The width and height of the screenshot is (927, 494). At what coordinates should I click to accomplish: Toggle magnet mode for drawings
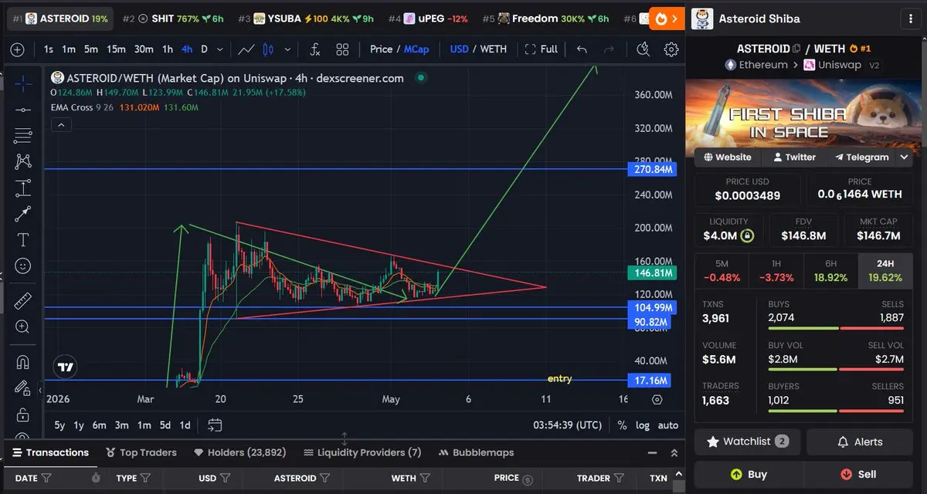click(23, 362)
